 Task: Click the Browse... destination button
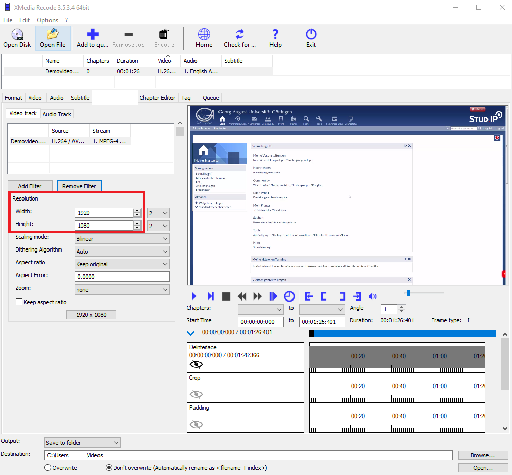pos(482,455)
